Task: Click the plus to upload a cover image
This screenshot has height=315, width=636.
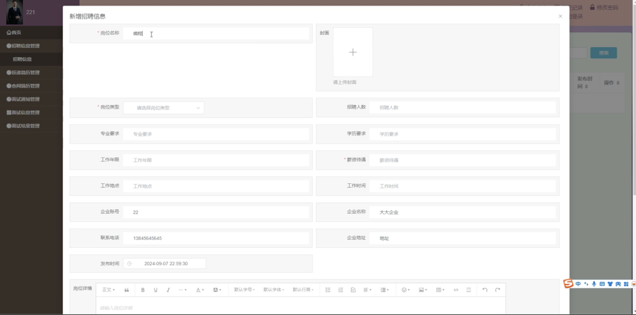Action: [x=353, y=52]
